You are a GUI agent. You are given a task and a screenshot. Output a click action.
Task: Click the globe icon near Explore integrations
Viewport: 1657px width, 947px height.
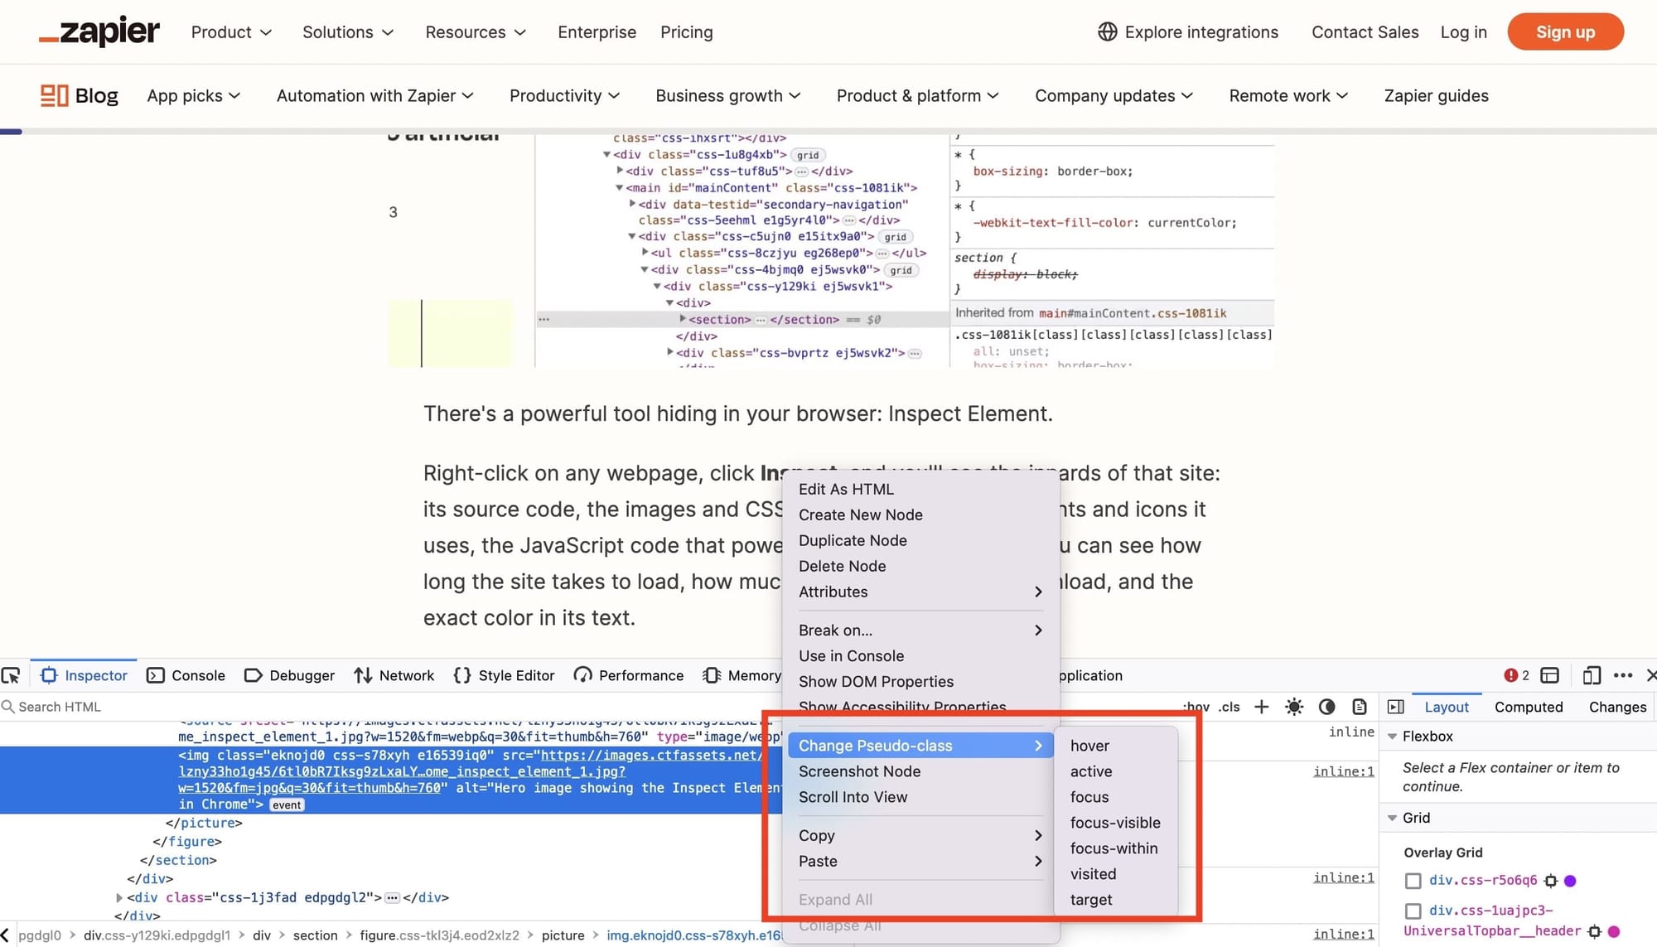(x=1107, y=31)
